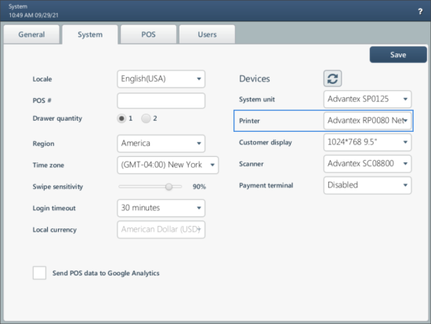Viewport: 431px width, 324px height.
Task: Click the POS # input field
Action: 161,100
